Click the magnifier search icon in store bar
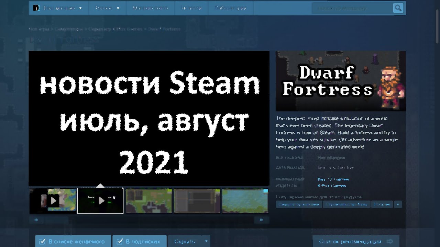Screen dimensions: 440x247 click(x=398, y=8)
